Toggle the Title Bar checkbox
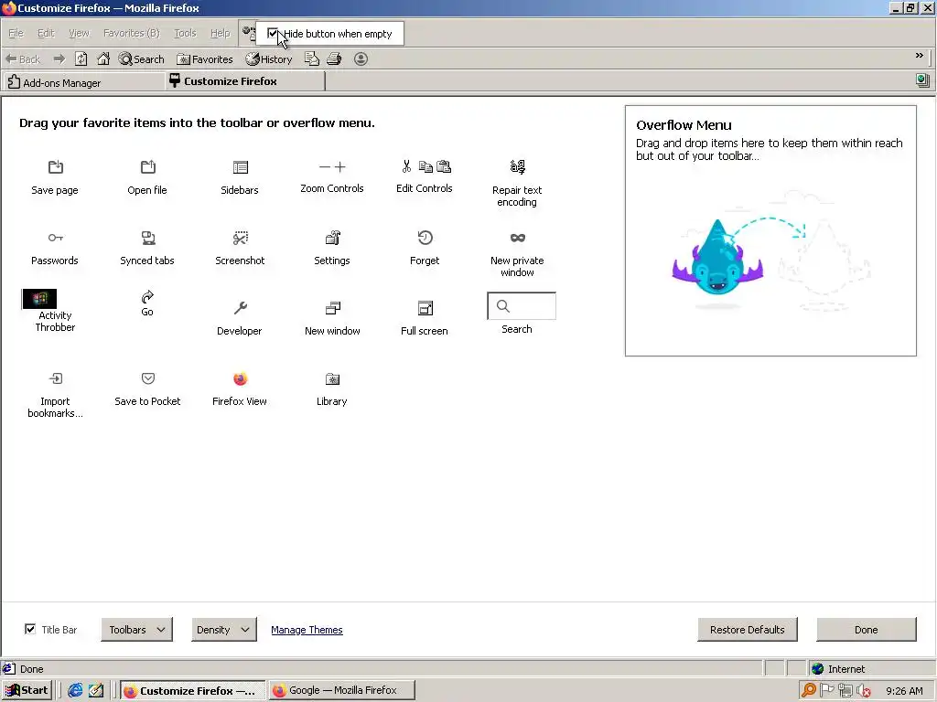The width and height of the screenshot is (937, 702). (x=30, y=629)
